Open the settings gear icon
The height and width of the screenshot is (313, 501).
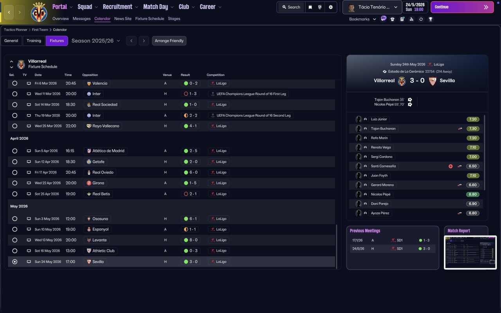[x=331, y=7]
